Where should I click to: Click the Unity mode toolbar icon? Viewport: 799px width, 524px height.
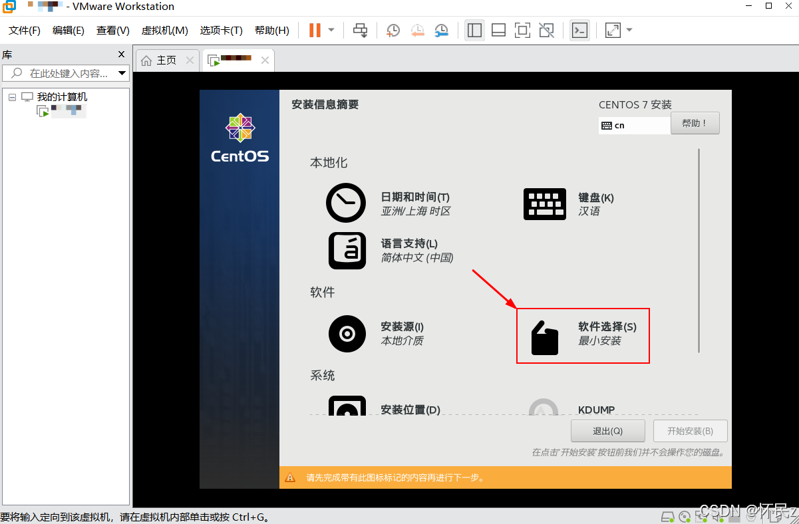[x=546, y=30]
